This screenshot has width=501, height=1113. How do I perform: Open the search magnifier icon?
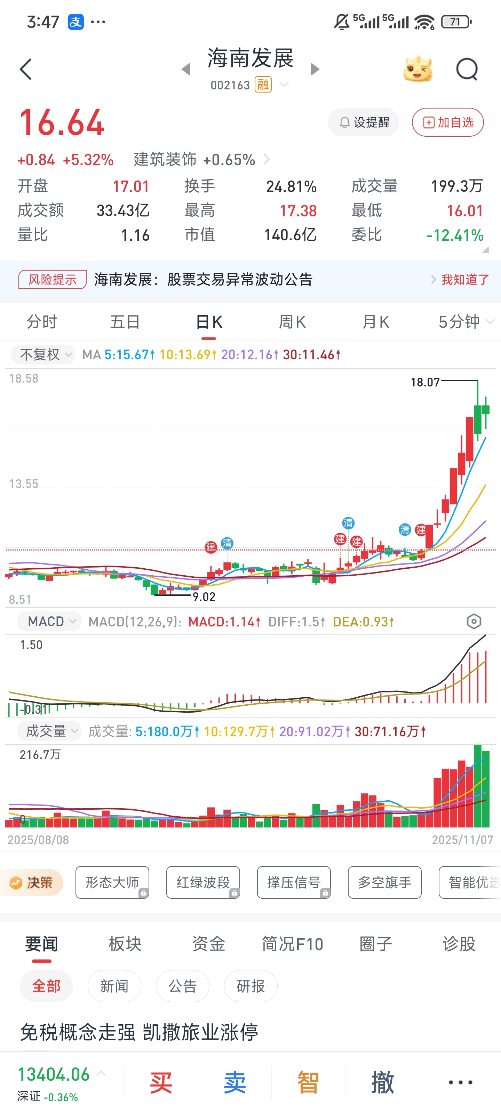click(467, 69)
